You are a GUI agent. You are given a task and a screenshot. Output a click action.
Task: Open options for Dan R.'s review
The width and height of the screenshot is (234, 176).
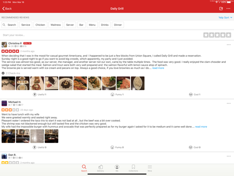228,156
